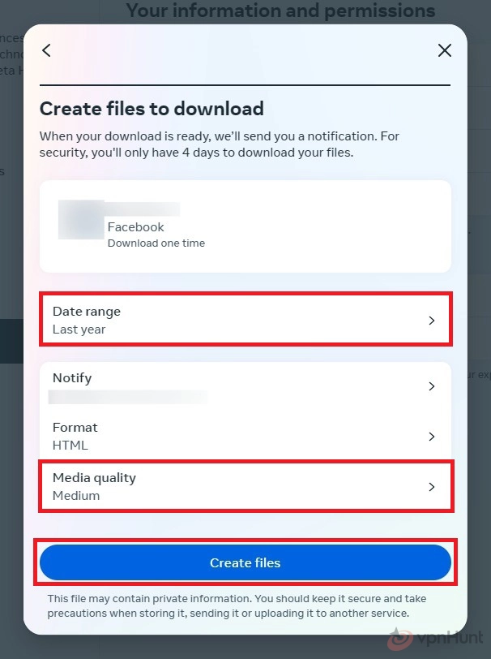Click the Format row label

click(x=75, y=428)
